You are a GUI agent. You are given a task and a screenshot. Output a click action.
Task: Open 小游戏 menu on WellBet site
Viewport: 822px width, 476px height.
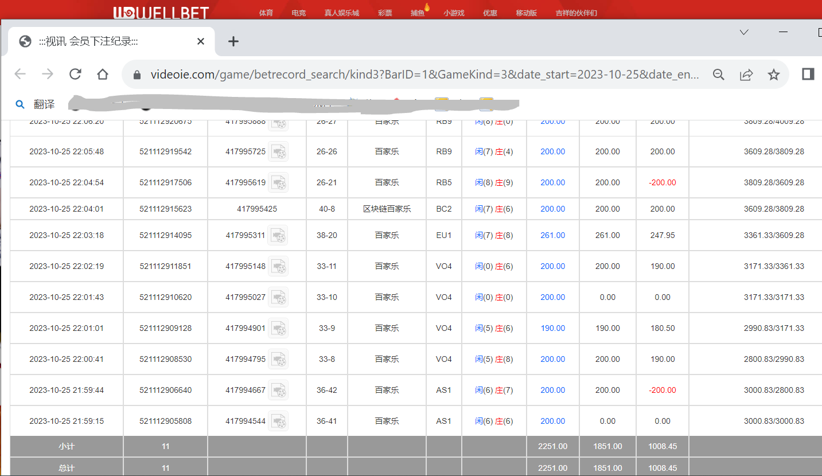(454, 13)
